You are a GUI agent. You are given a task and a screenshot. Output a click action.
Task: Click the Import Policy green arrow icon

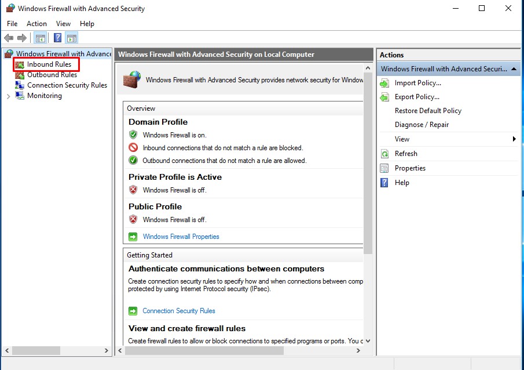[384, 83]
